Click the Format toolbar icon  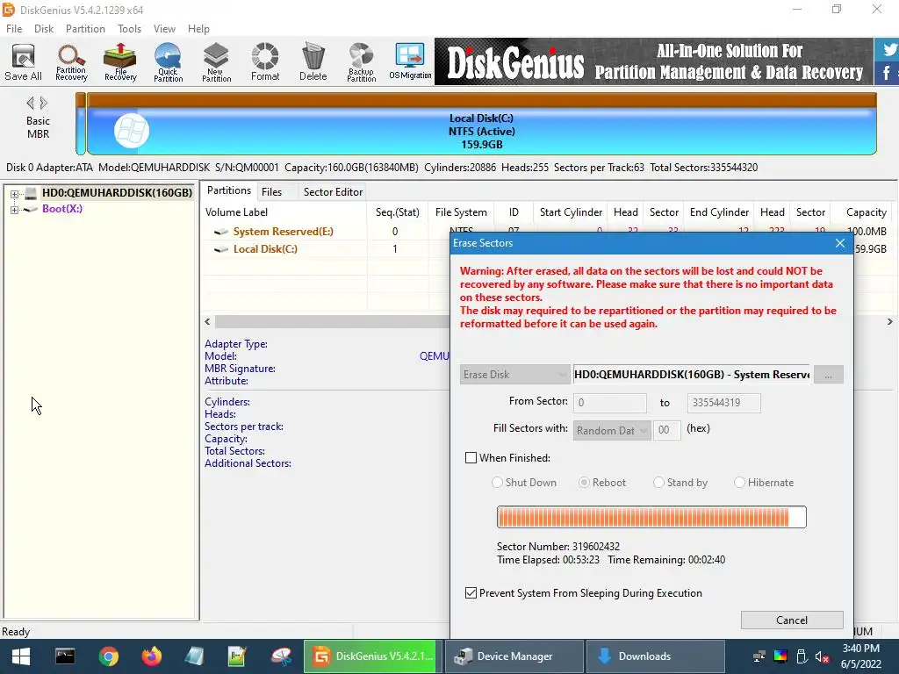[x=265, y=62]
